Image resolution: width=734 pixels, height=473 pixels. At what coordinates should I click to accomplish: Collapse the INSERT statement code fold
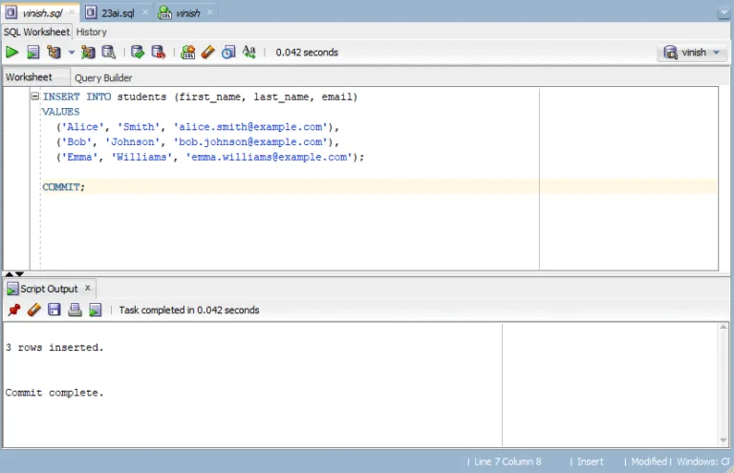pyautogui.click(x=35, y=97)
